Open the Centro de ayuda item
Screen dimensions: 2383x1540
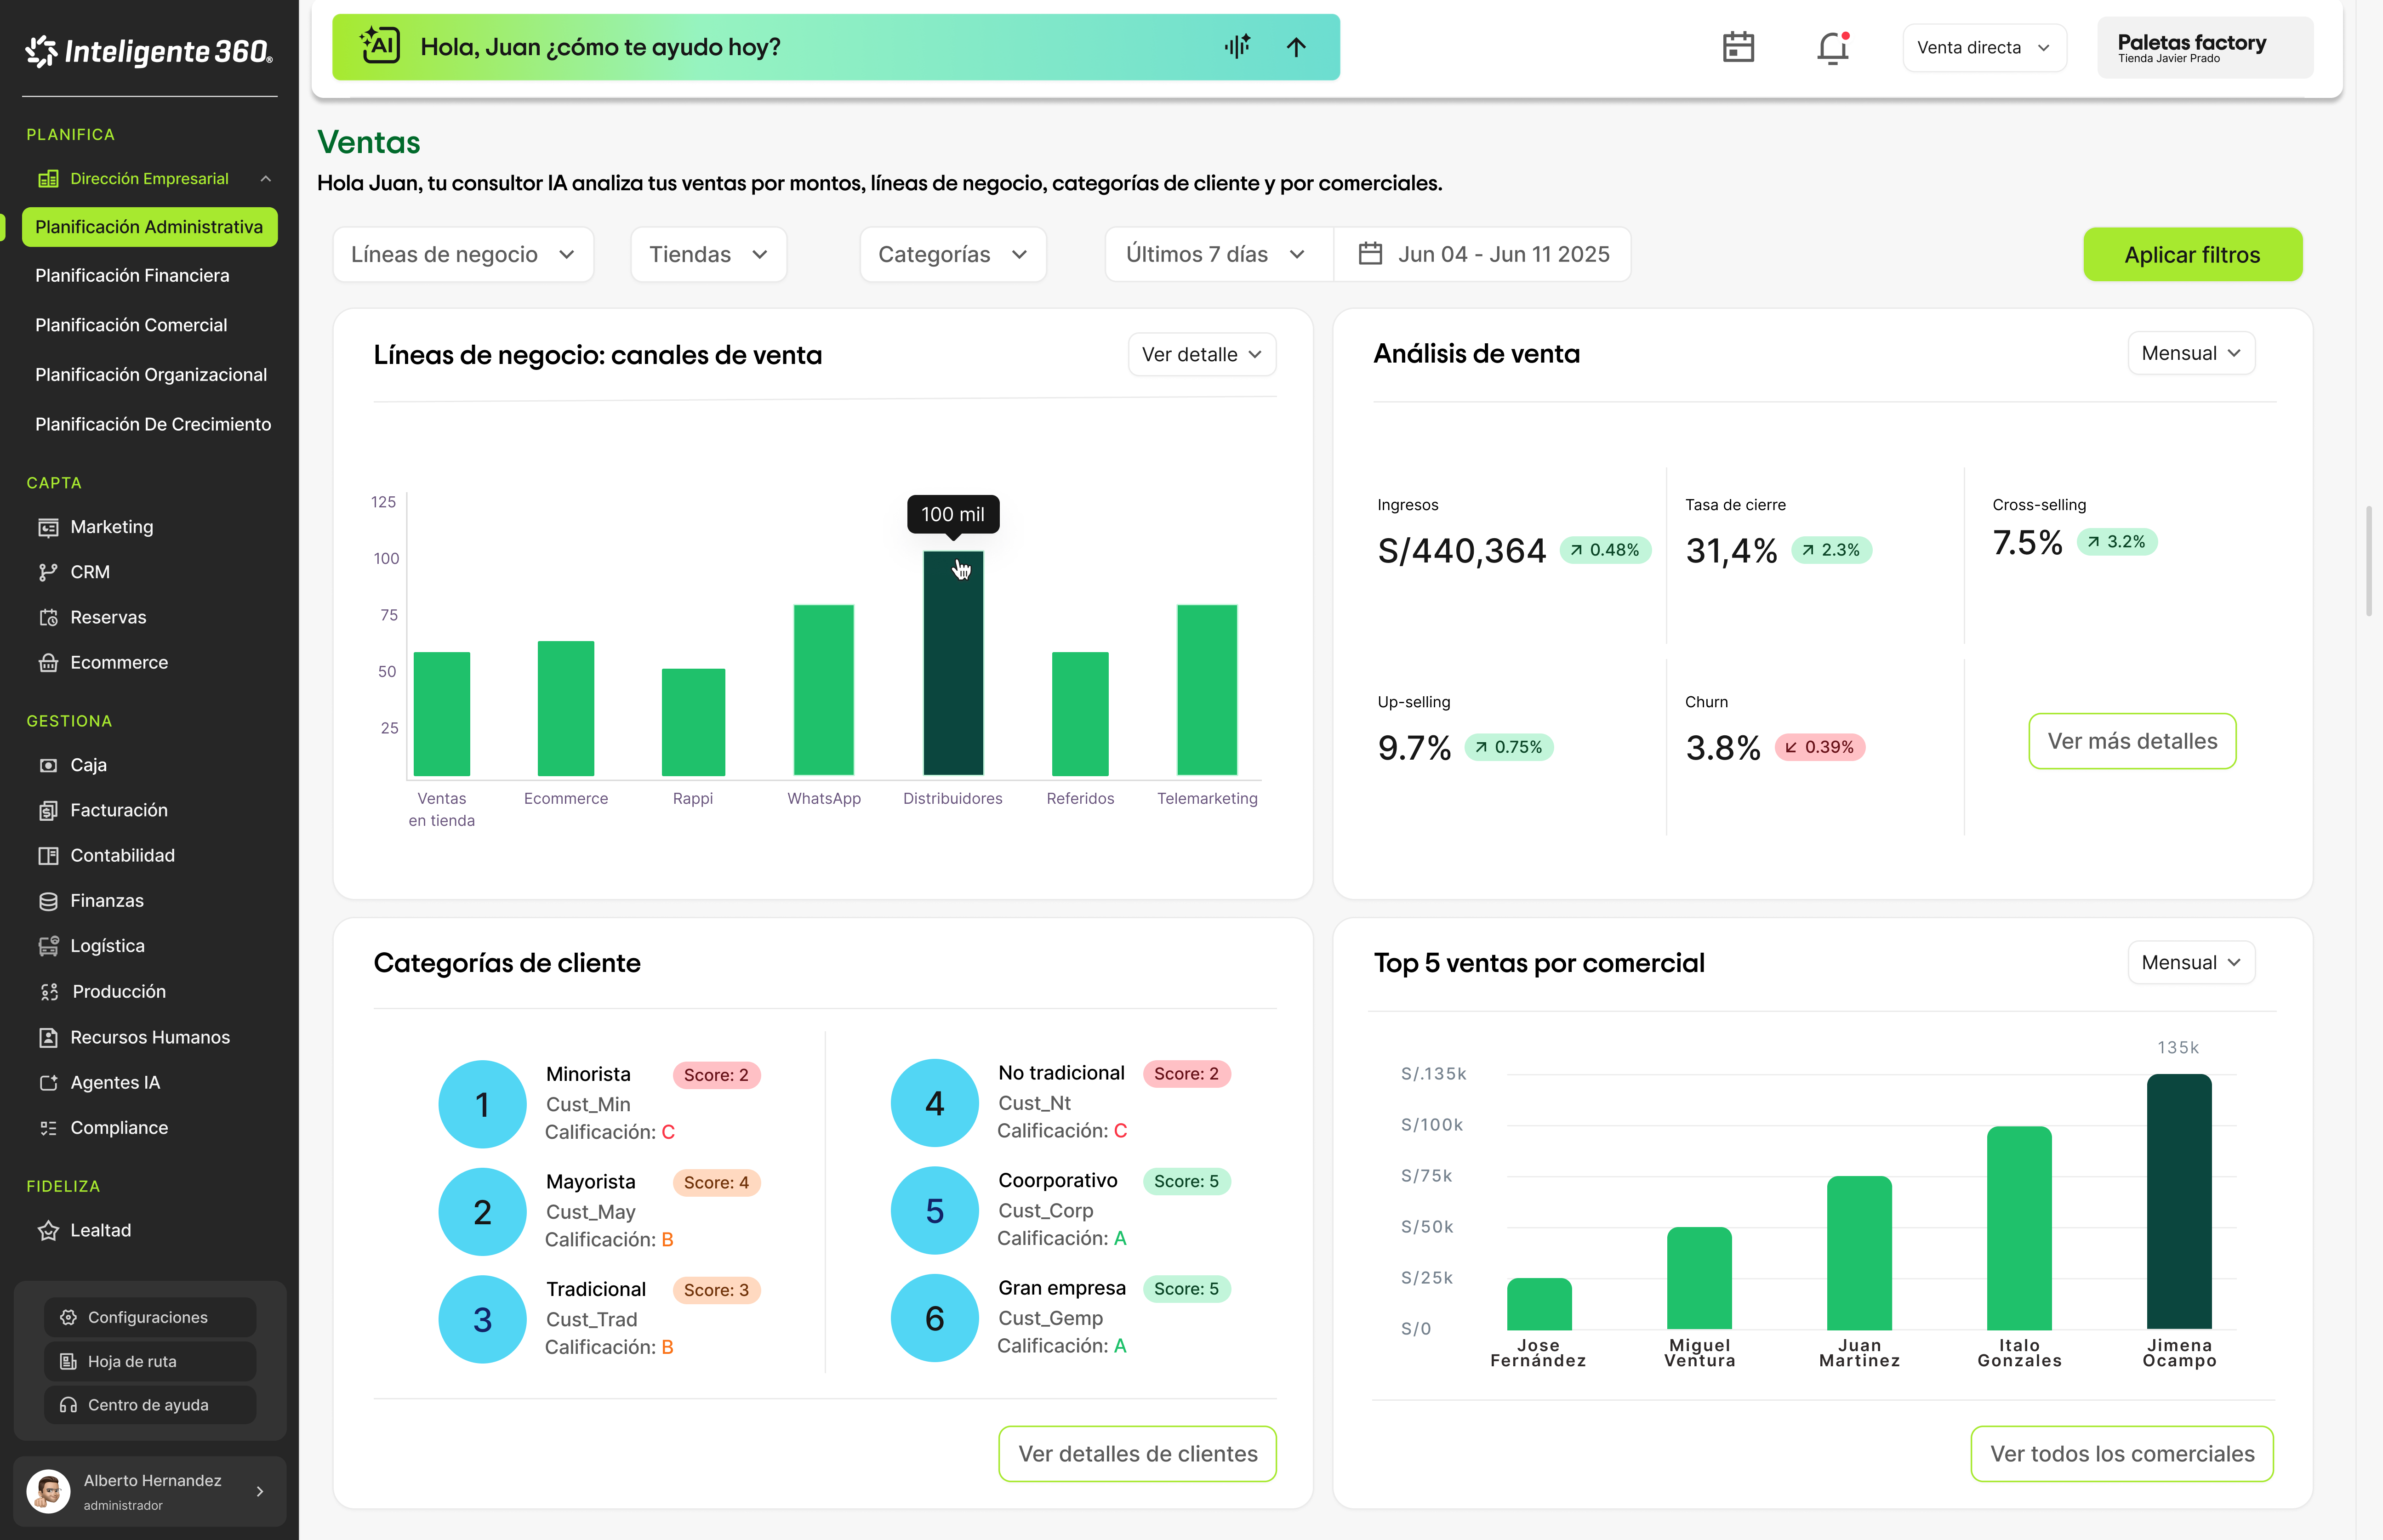point(148,1405)
